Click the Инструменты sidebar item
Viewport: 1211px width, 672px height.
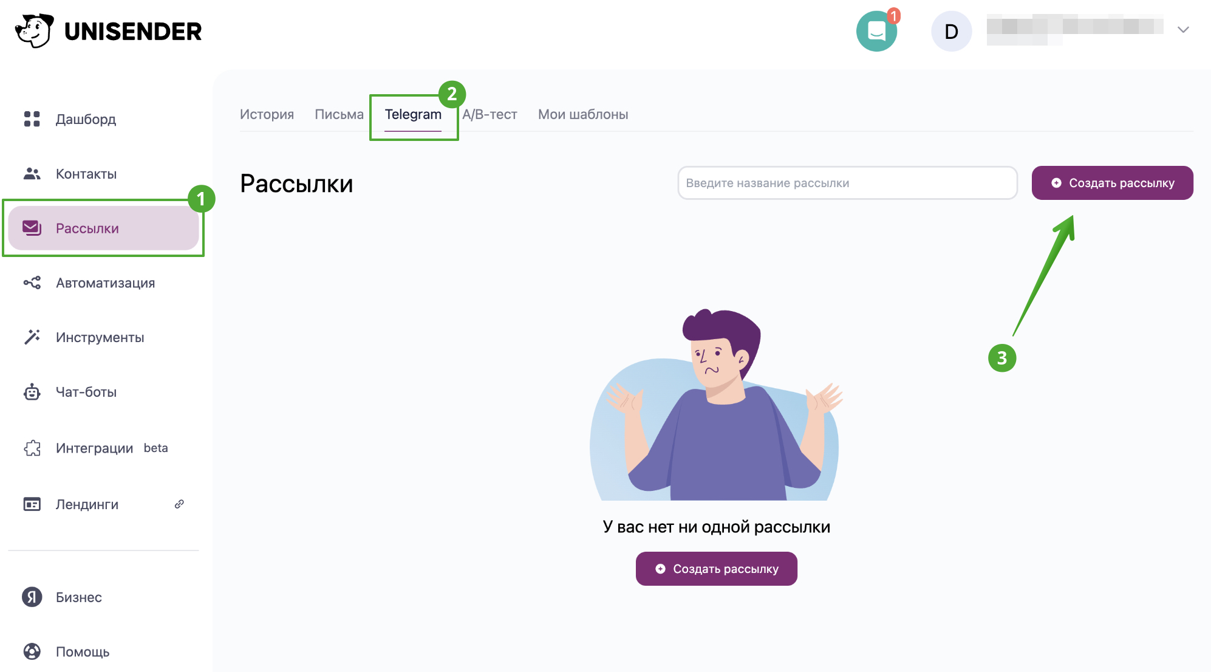[x=100, y=337]
